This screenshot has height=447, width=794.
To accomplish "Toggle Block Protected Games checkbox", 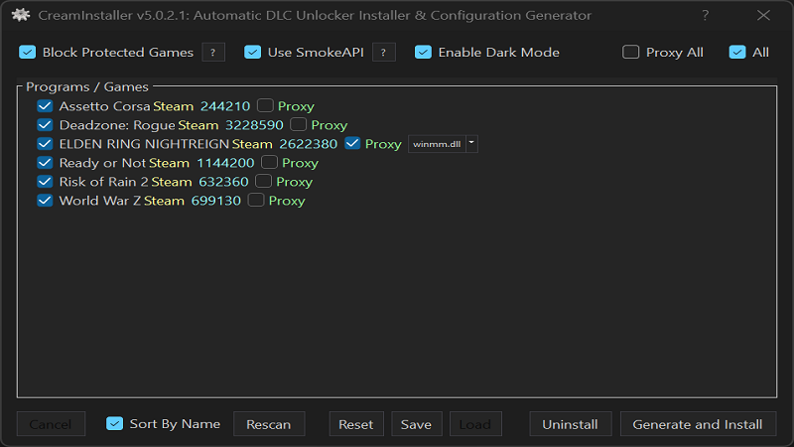I will pyautogui.click(x=28, y=53).
